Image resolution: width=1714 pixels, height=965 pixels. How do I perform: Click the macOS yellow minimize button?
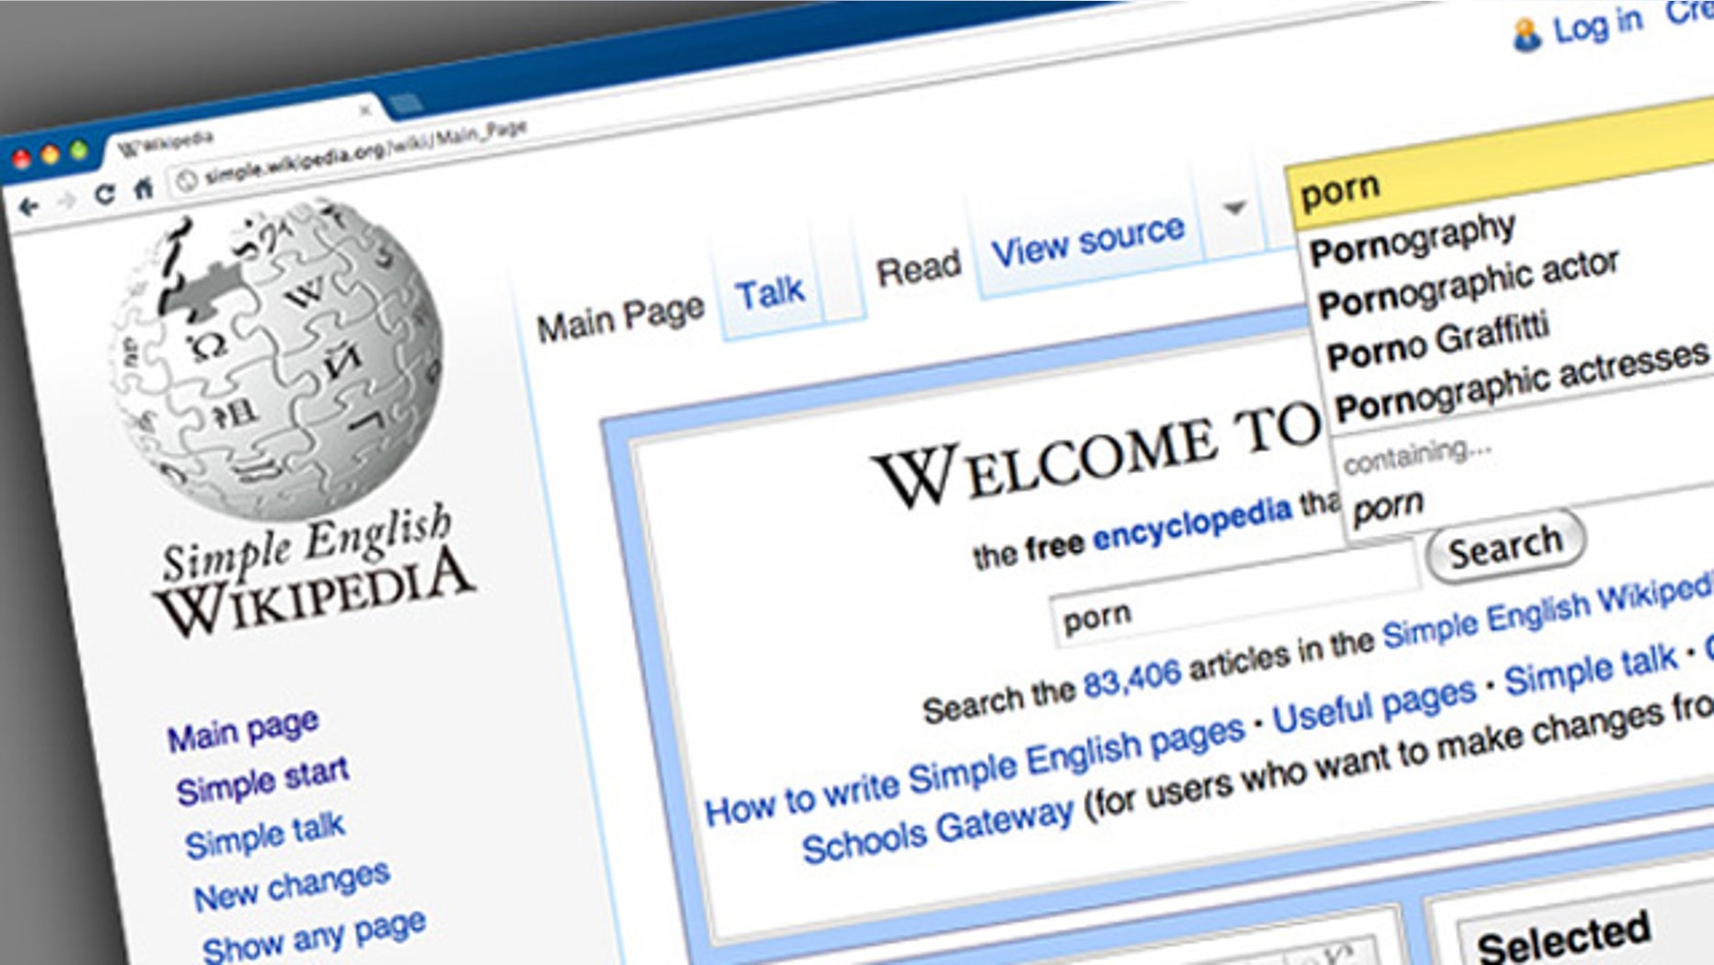click(51, 156)
